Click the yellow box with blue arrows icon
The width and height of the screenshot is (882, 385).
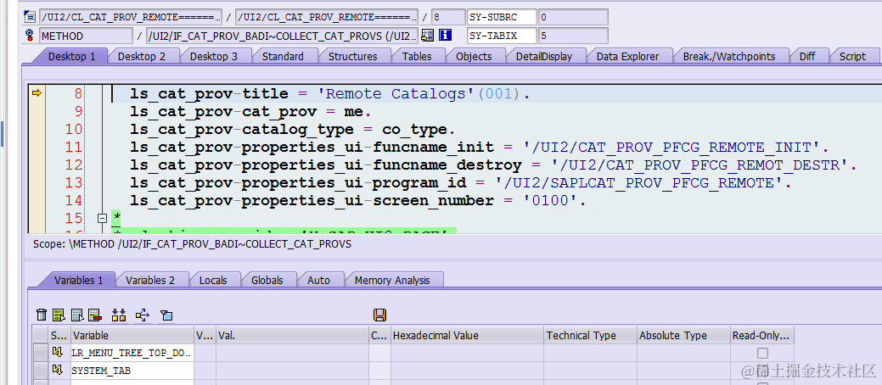coord(143,315)
